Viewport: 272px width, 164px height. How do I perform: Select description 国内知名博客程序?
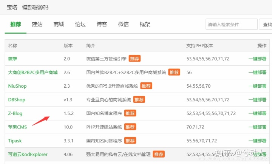click(104, 113)
